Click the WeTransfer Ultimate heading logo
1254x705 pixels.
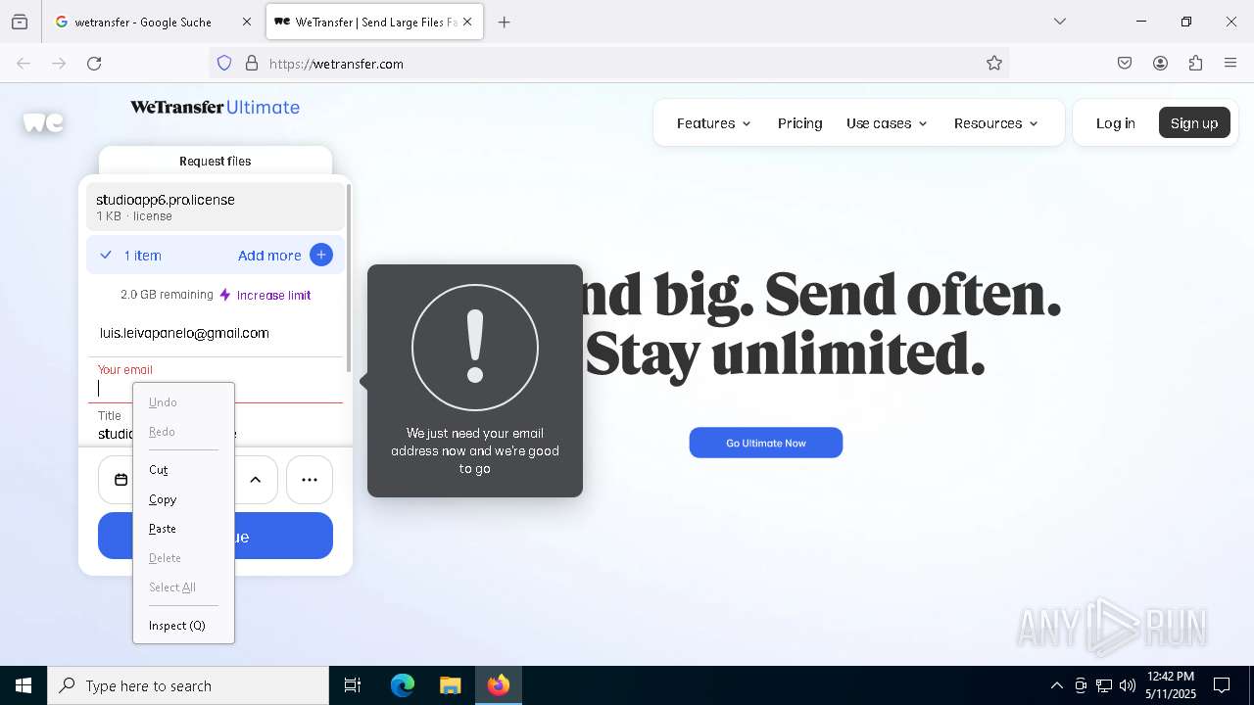[x=216, y=107]
